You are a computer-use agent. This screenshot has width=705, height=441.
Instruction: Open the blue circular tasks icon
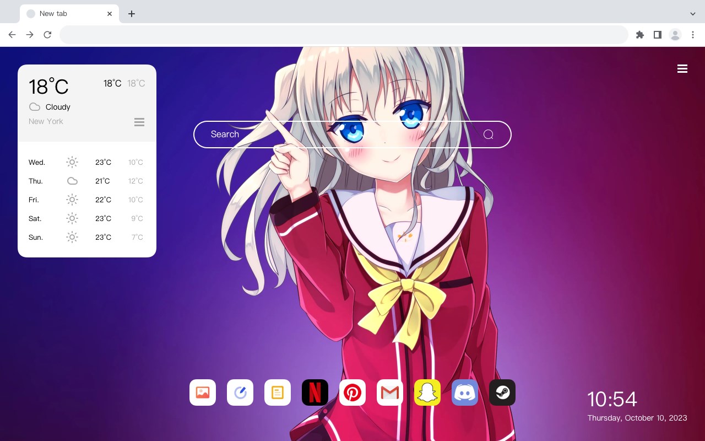point(240,392)
